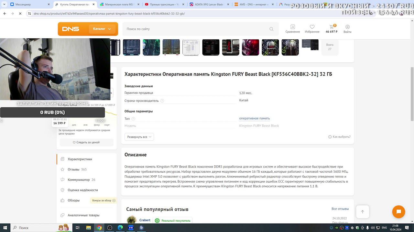The image size is (414, 232).
Task: Open OBS Studio from the taskbar
Action: (x=110, y=228)
